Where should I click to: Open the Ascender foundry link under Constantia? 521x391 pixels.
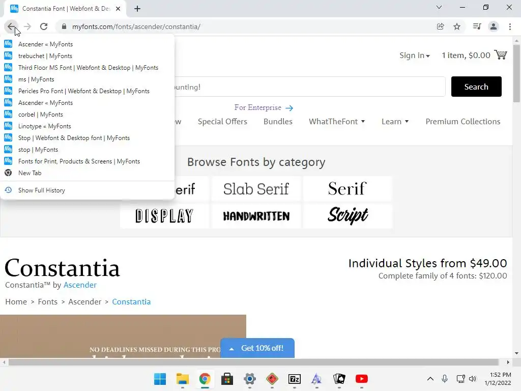[80, 285]
